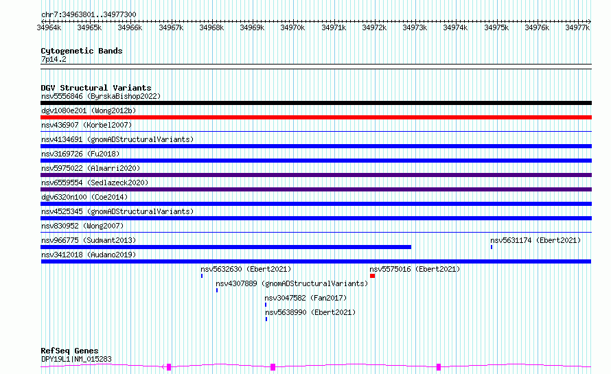Click the RefSeq Genes track title

coord(69,351)
